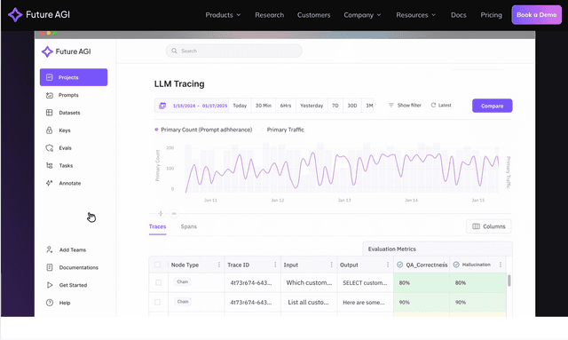Open the Docs nav item
568x340 pixels.
pyautogui.click(x=459, y=15)
